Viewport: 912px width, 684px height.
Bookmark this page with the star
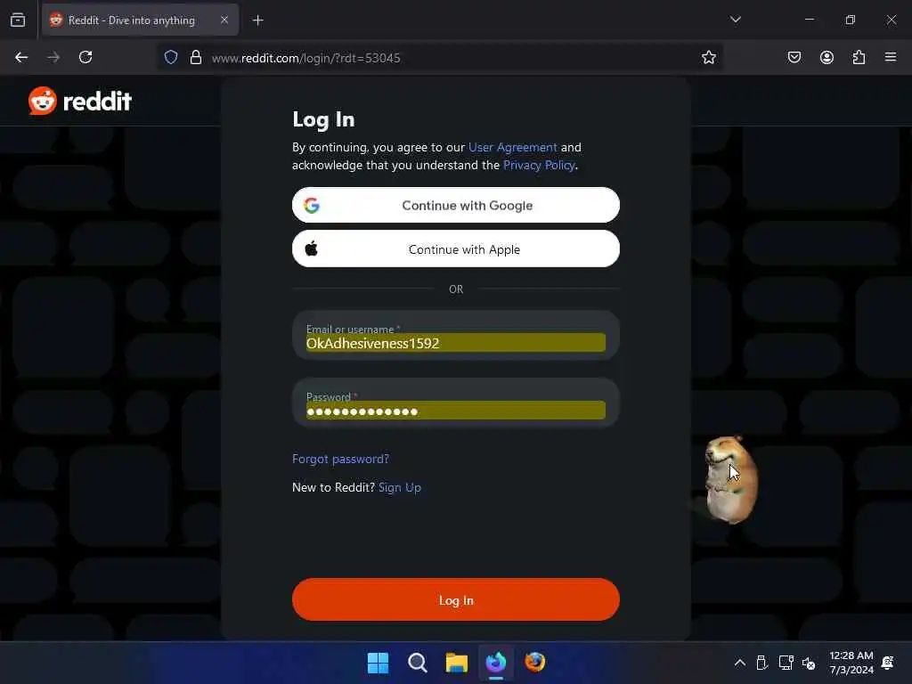[708, 57]
